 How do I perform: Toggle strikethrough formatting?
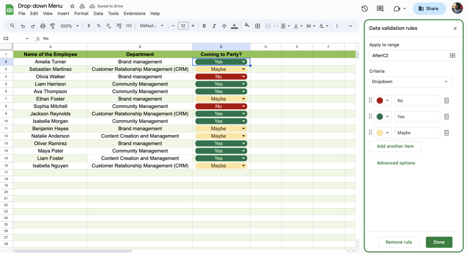coord(224,26)
